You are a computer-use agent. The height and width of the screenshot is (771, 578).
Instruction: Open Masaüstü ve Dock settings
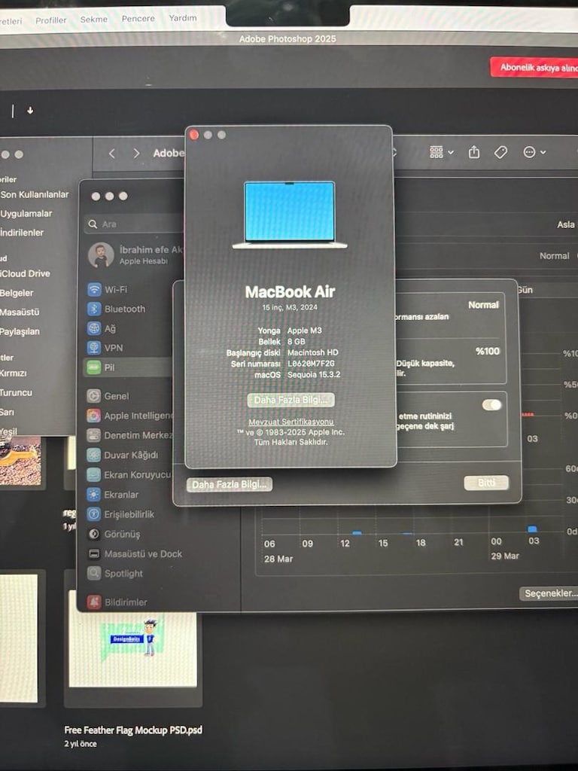[x=135, y=553]
